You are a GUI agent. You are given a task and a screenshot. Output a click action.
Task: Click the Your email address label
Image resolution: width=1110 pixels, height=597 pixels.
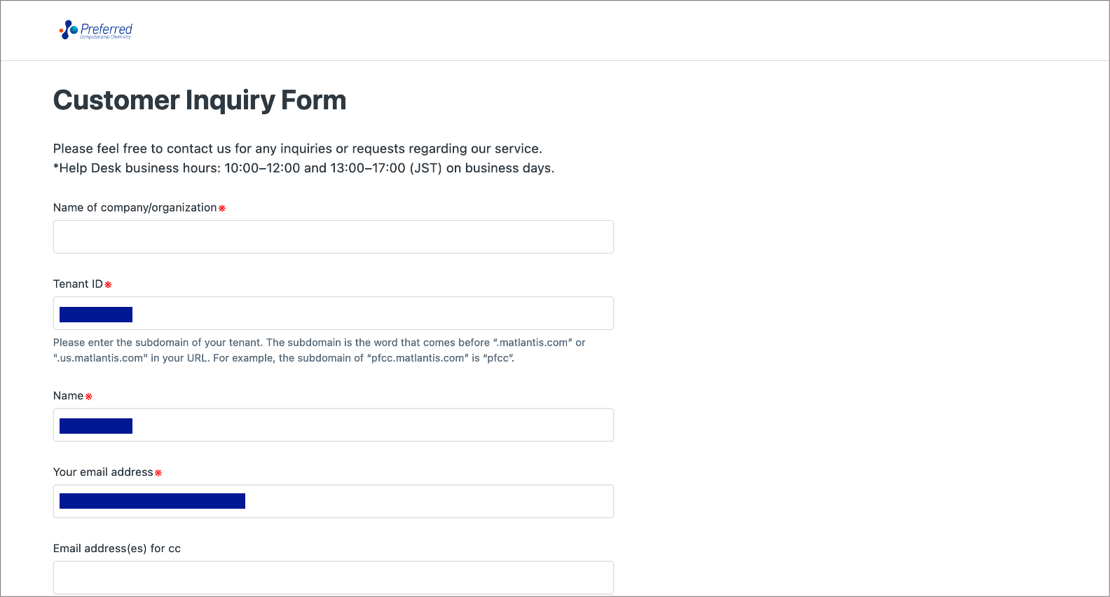(x=103, y=472)
